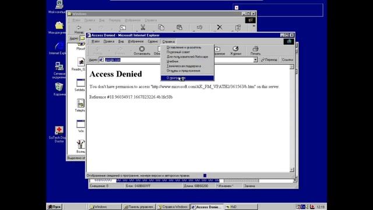This screenshot has width=373, height=210.
Task: Select the My Documents desktop icon
Action: pyautogui.click(x=59, y=27)
